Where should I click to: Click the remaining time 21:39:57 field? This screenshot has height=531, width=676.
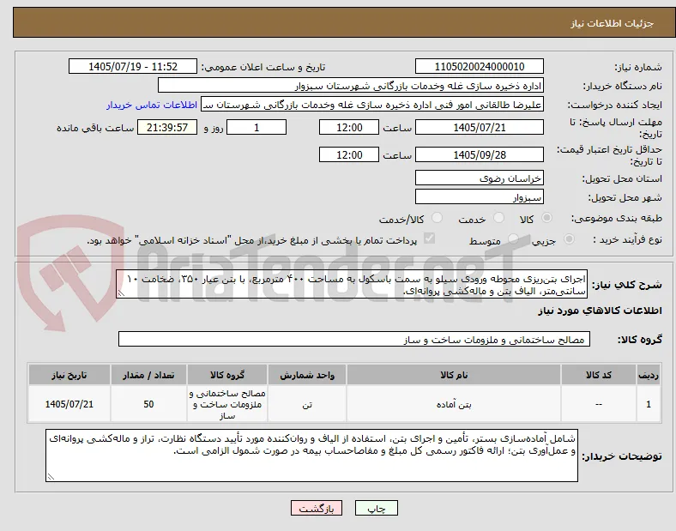[167, 128]
